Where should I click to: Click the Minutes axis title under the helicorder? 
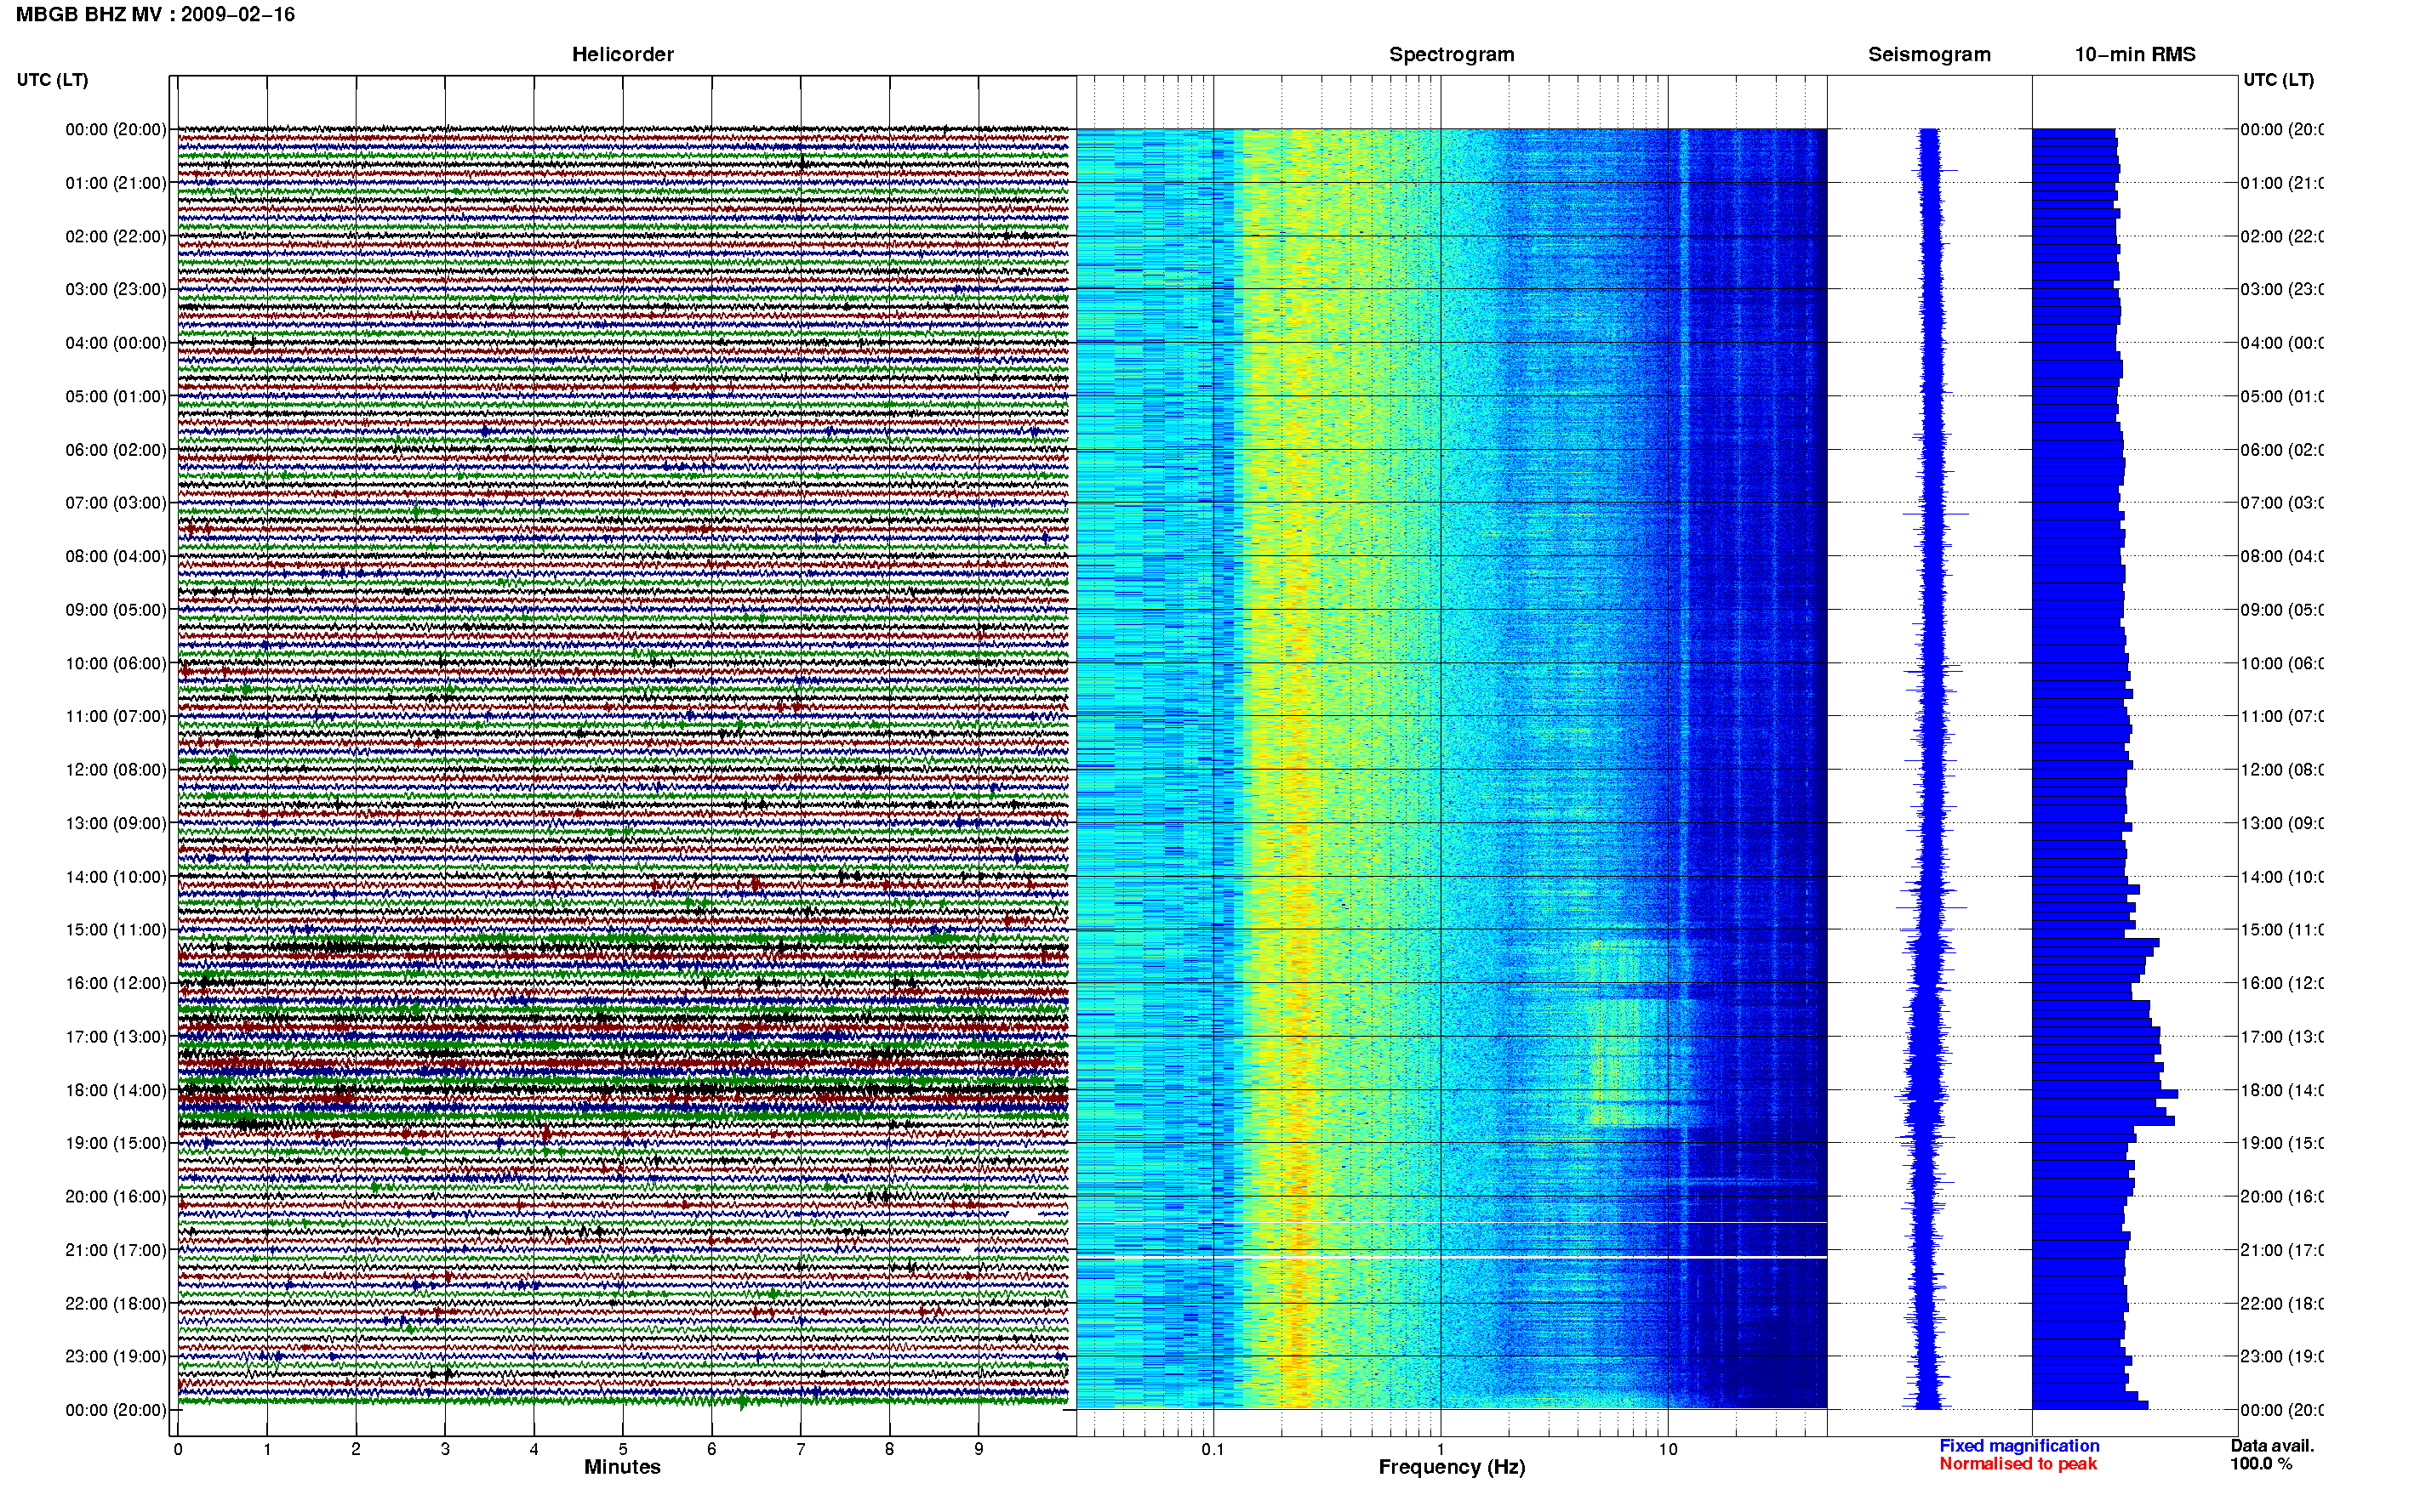click(x=622, y=1467)
